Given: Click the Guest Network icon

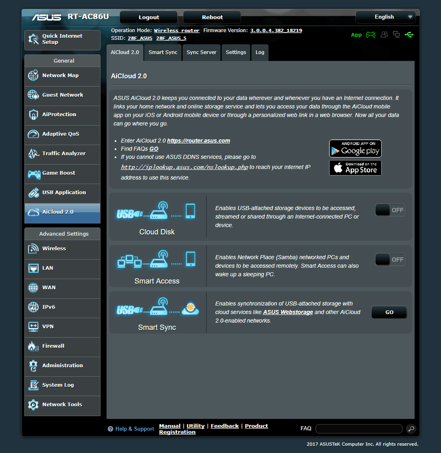Looking at the screenshot, I should 33,95.
